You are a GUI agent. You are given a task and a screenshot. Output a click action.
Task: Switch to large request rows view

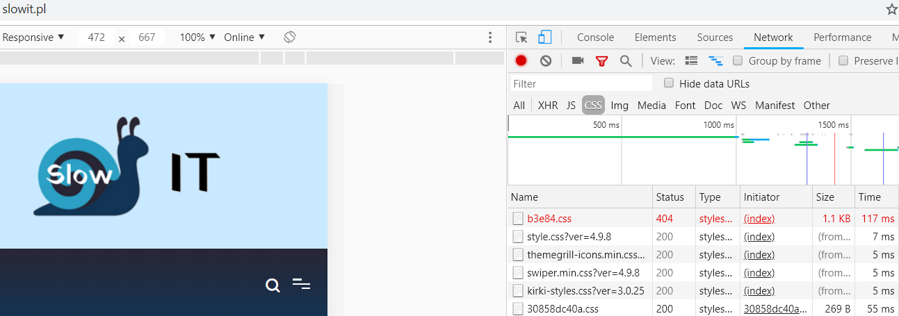(691, 61)
